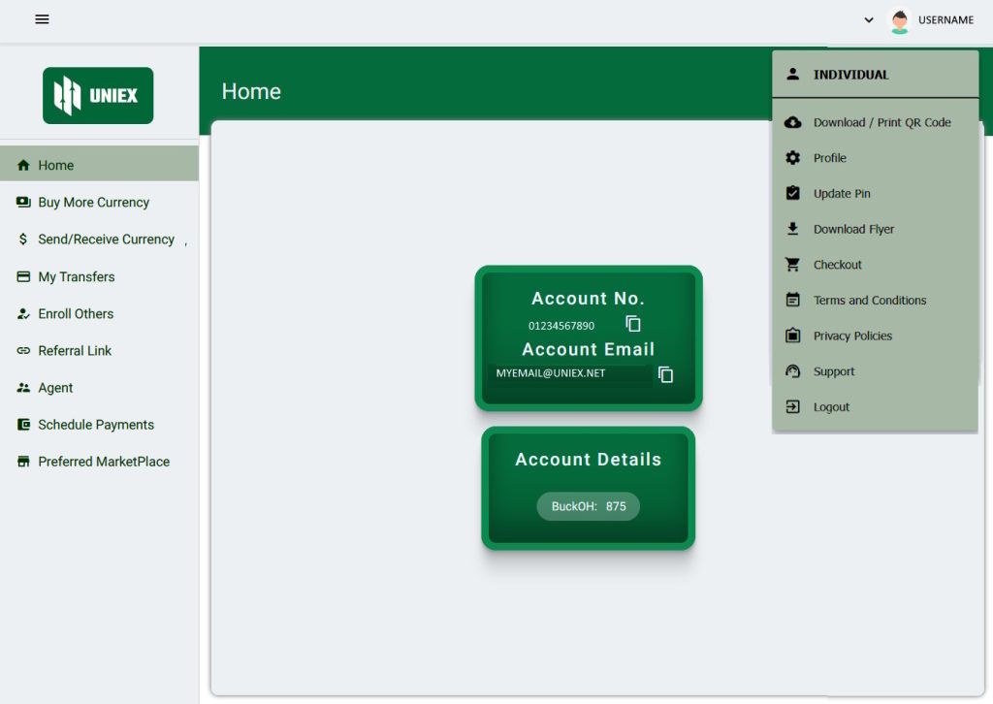This screenshot has height=704, width=993.
Task: Click the Download Flyer arrow icon
Action: click(x=792, y=229)
